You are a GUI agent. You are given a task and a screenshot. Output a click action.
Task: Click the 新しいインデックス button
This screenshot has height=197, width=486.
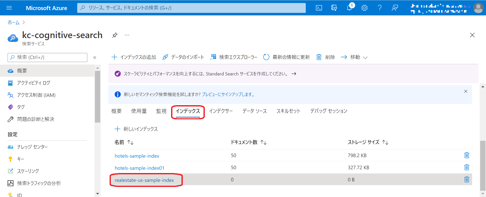[x=136, y=129]
